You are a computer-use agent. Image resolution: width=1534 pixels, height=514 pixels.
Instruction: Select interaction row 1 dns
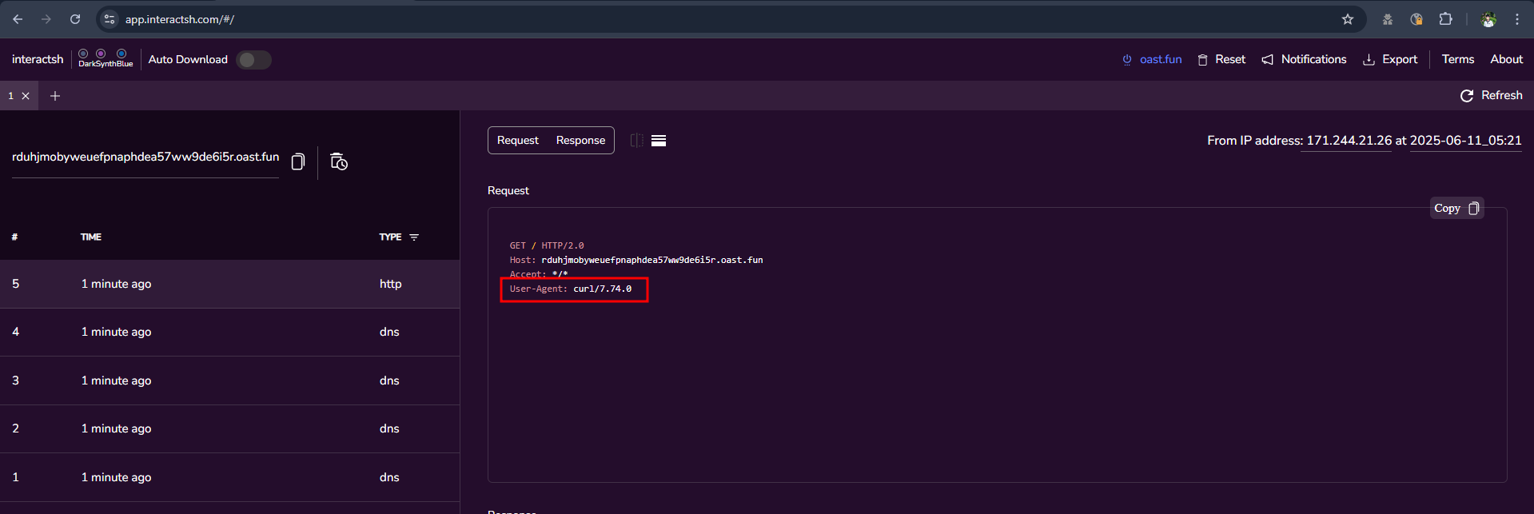click(229, 477)
